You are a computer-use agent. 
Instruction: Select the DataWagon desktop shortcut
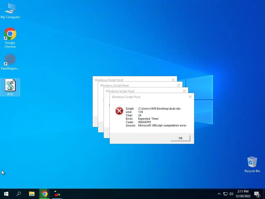coord(10,62)
